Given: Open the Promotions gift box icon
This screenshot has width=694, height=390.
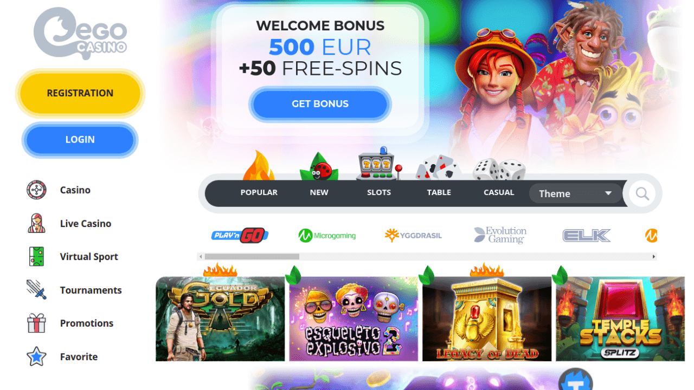Looking at the screenshot, I should [x=36, y=323].
